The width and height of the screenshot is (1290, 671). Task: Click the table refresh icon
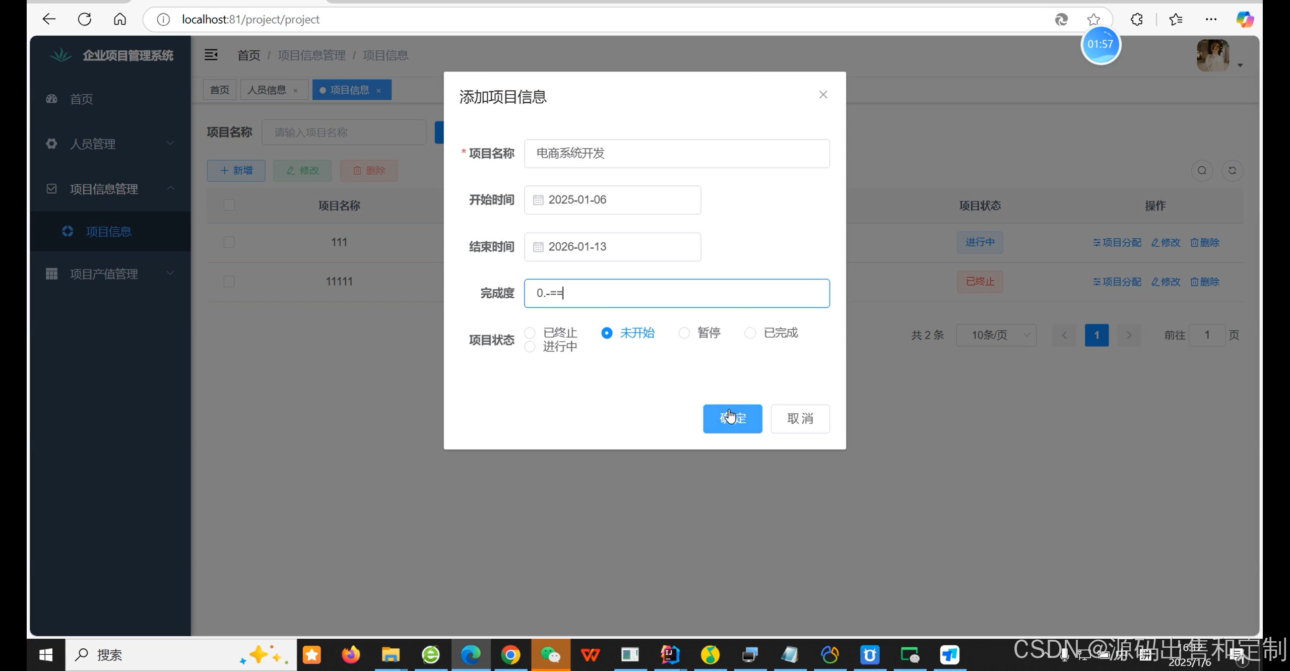pyautogui.click(x=1232, y=171)
